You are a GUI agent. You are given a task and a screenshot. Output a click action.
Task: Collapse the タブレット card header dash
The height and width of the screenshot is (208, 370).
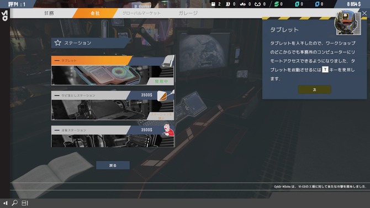coord(57,61)
